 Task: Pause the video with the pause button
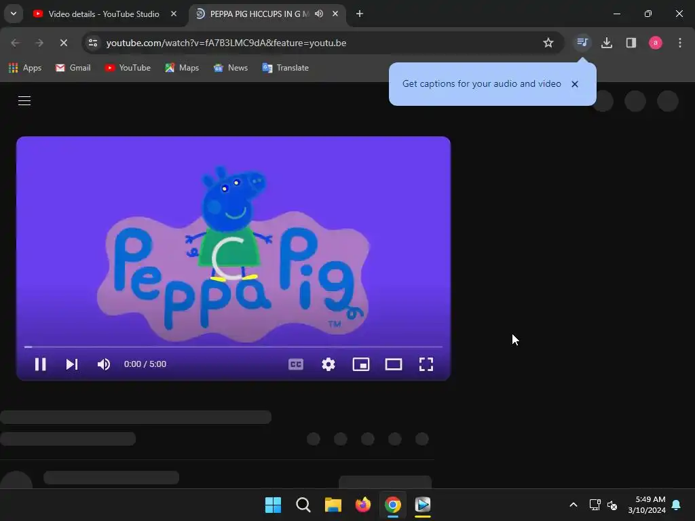click(x=40, y=364)
